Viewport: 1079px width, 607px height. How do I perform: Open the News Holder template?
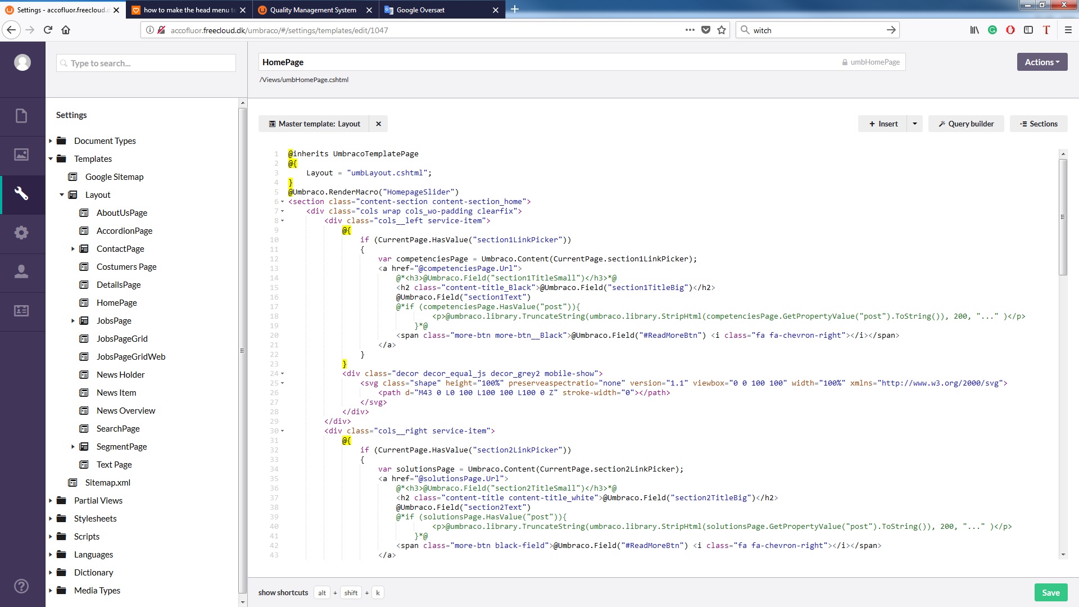[x=120, y=374]
